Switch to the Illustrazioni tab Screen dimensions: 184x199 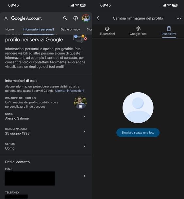click(x=107, y=31)
